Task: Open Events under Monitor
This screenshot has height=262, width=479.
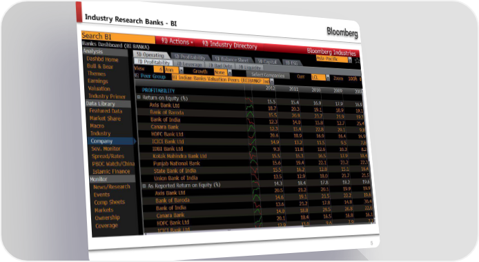Action: coord(101,194)
